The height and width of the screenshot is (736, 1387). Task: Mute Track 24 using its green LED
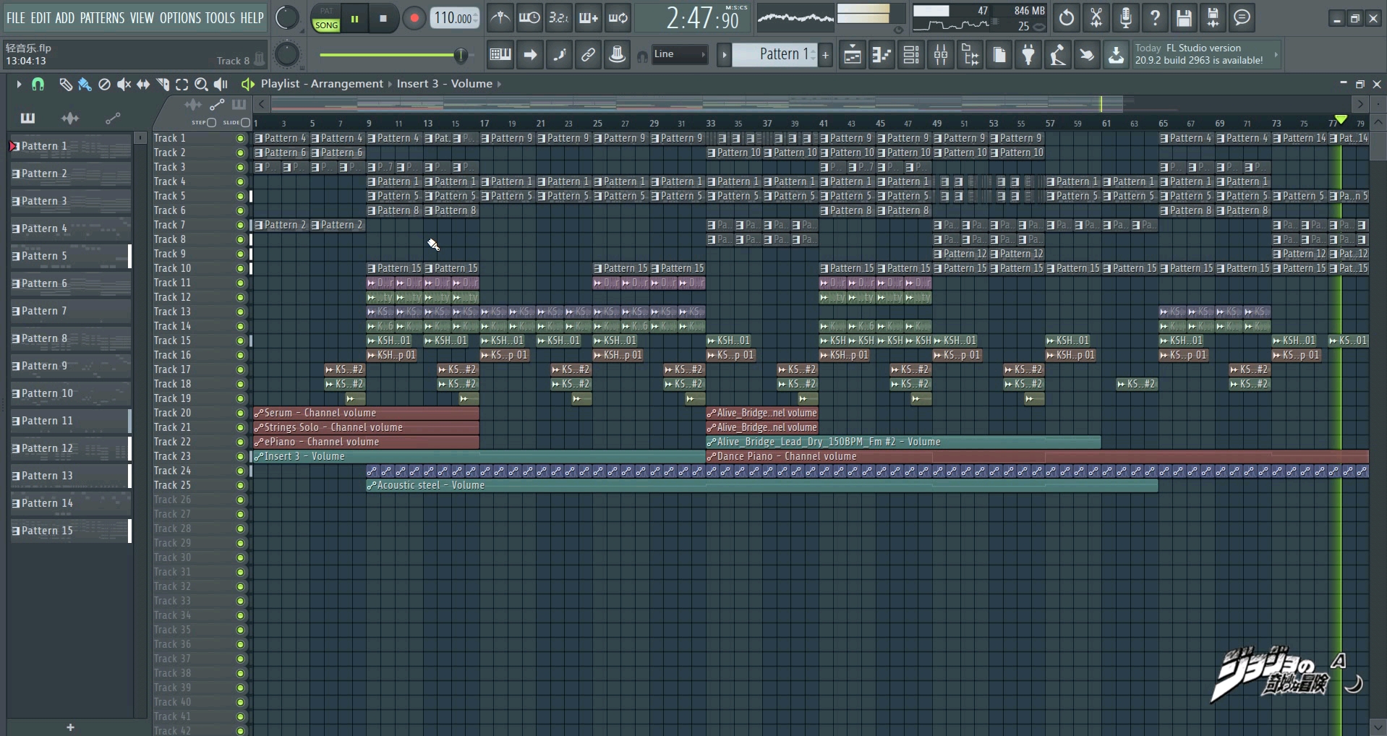point(240,471)
